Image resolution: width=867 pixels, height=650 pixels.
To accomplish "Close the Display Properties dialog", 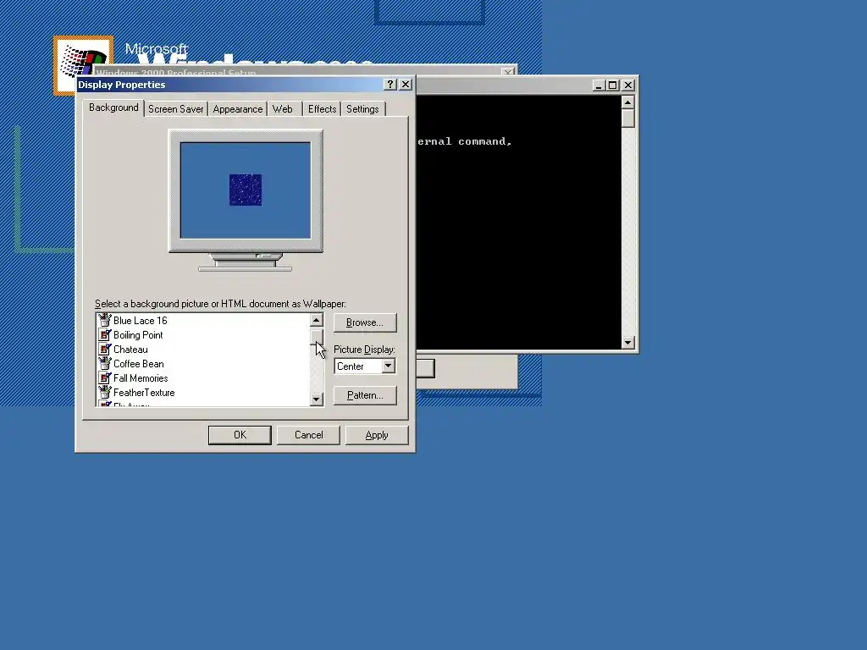I will tap(406, 84).
